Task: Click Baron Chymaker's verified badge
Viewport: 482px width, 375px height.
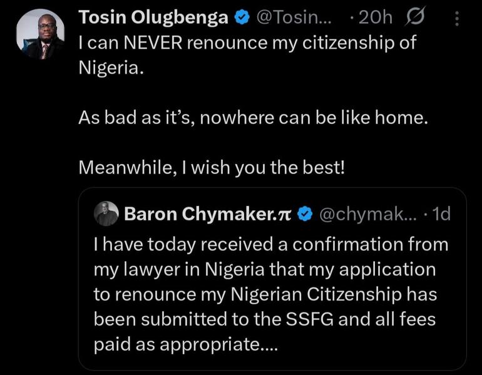Action: pos(305,214)
